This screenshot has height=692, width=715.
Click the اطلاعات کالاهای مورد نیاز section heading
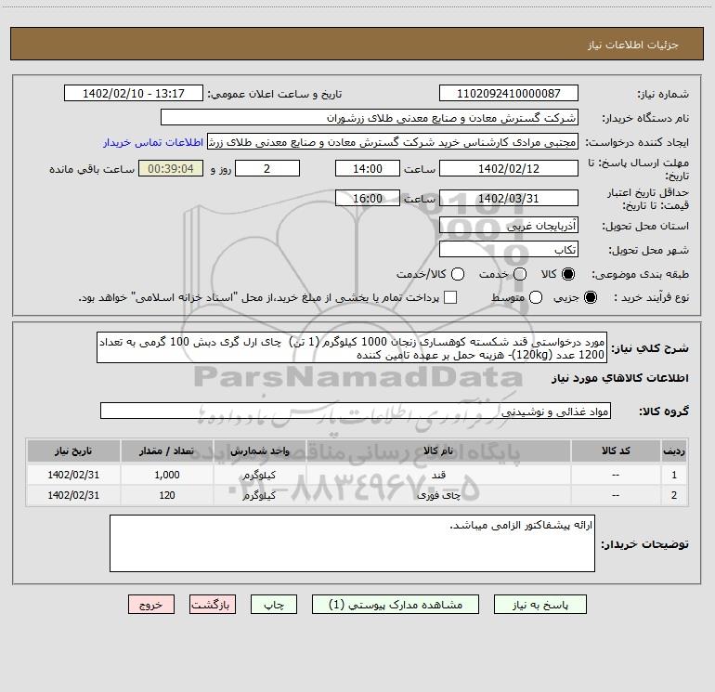(x=619, y=378)
